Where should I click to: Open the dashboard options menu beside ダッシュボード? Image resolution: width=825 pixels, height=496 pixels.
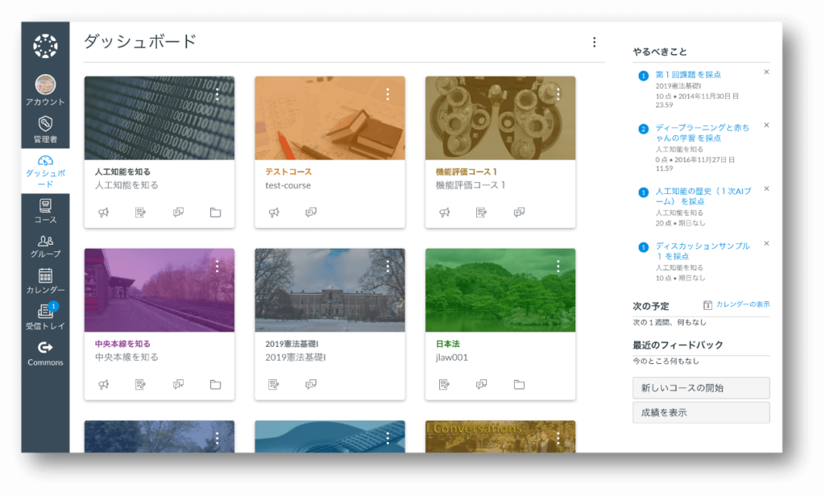[x=594, y=42]
